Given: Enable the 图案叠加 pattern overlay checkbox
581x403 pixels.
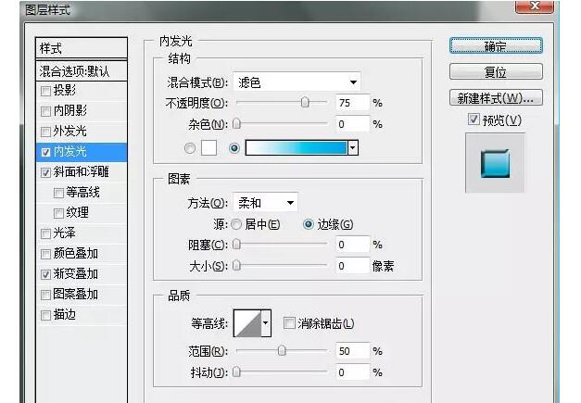Looking at the screenshot, I should (x=45, y=295).
